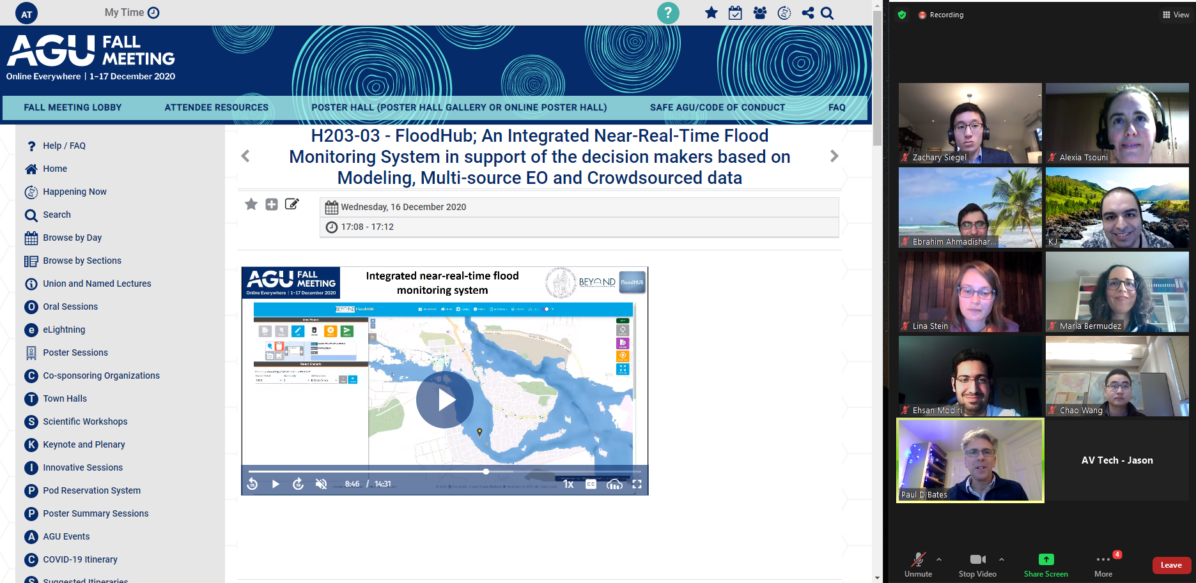The height and width of the screenshot is (583, 1196).
Task: Go to Fall Meeting Lobby tab
Action: (x=73, y=107)
